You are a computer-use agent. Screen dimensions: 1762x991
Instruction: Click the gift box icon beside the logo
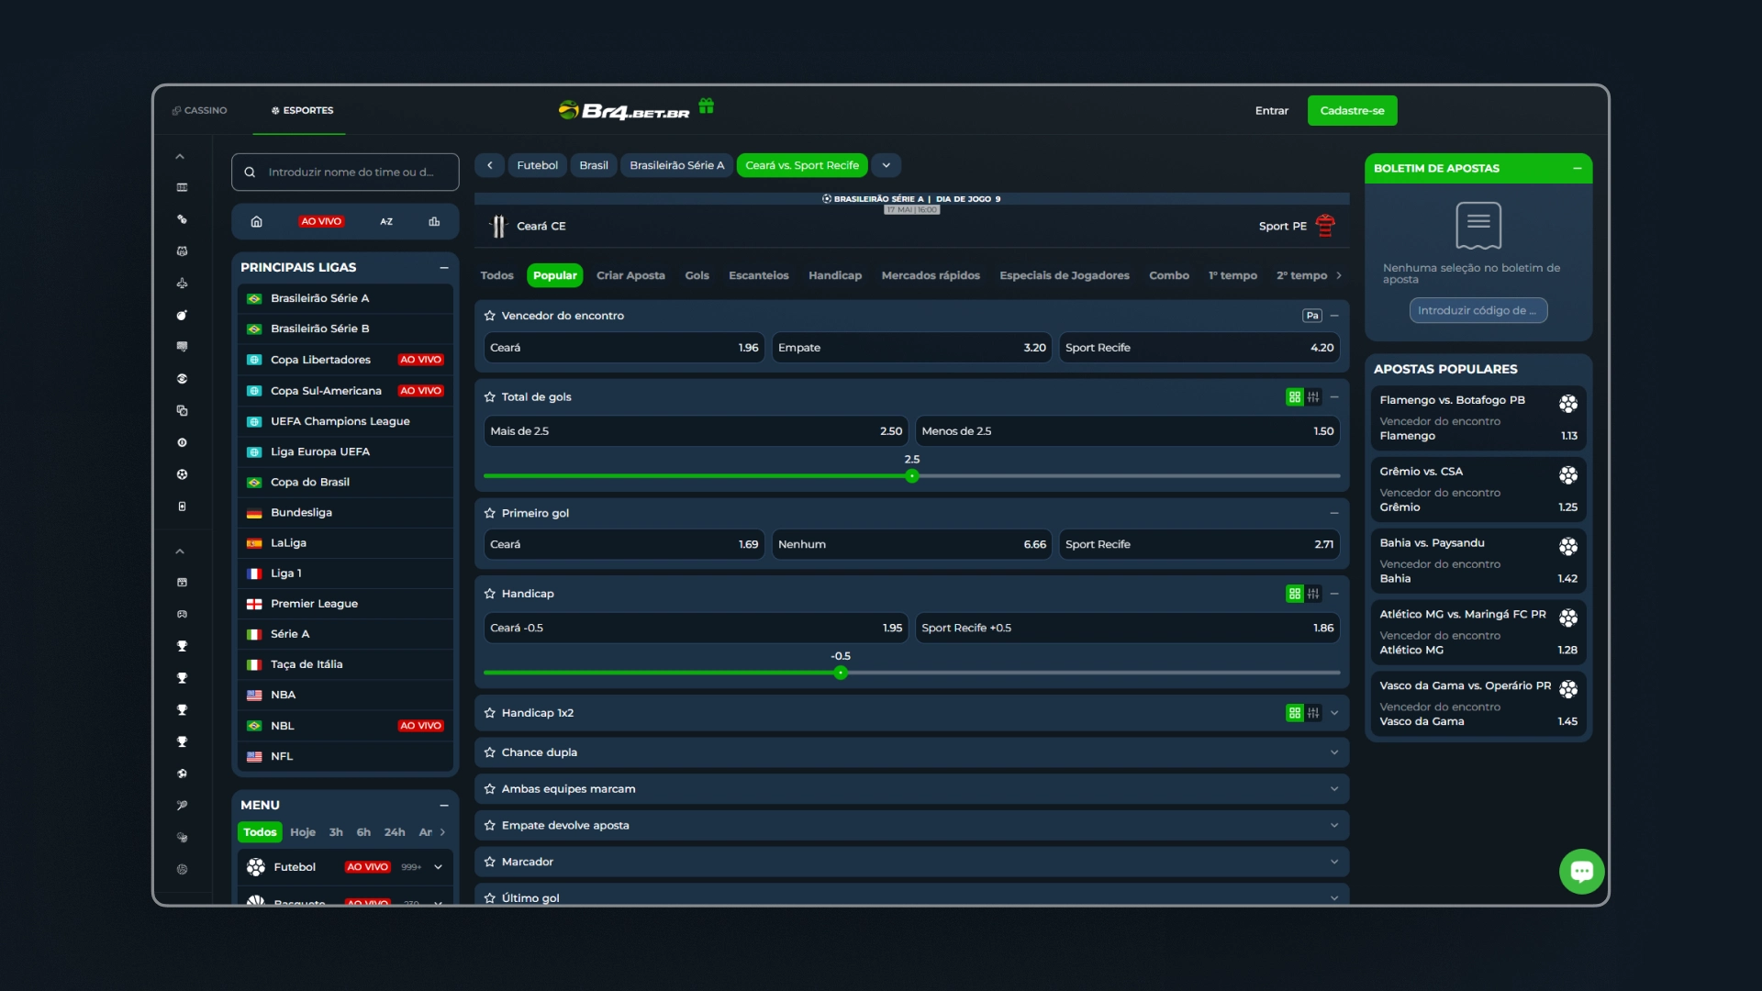pyautogui.click(x=706, y=106)
